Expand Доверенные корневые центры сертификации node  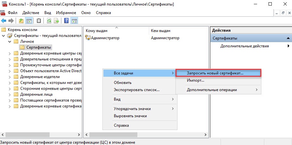10,53
